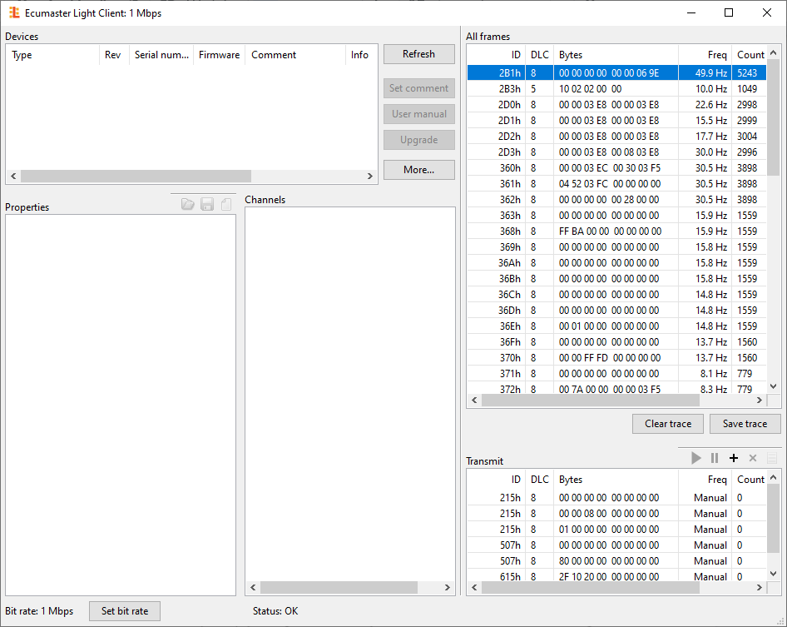The height and width of the screenshot is (627, 787).
Task: Select frame 2B3h row with DLC 5
Action: click(x=616, y=88)
